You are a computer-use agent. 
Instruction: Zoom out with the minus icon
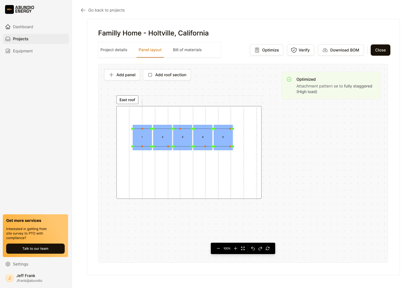tap(218, 249)
